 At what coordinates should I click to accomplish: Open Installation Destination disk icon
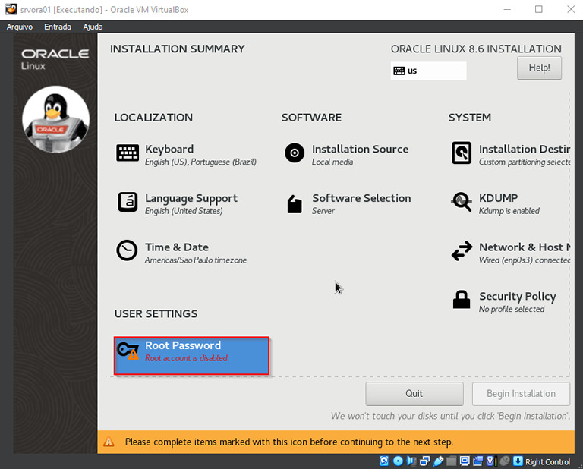click(462, 153)
